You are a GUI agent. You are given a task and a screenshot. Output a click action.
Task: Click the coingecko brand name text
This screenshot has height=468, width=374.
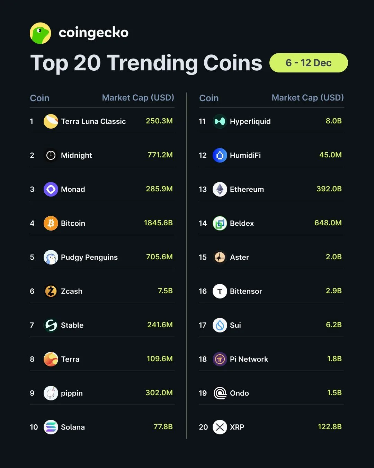(93, 33)
